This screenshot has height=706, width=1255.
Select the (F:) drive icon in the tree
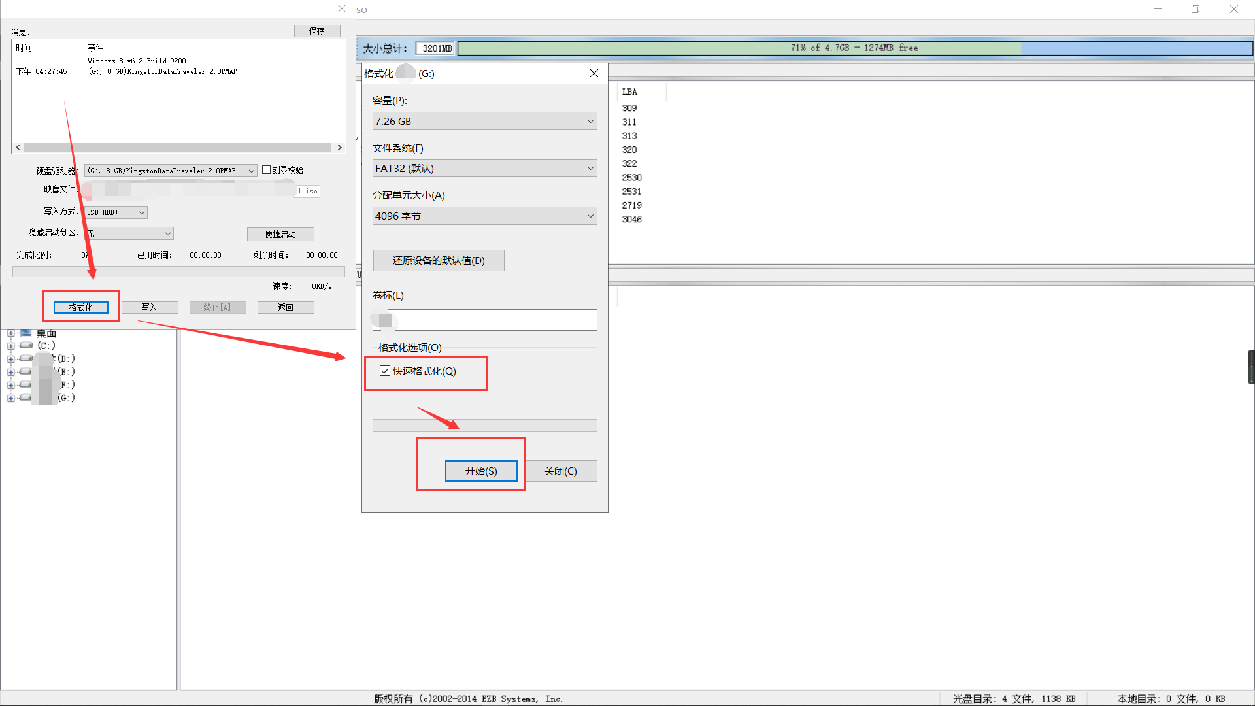[25, 384]
